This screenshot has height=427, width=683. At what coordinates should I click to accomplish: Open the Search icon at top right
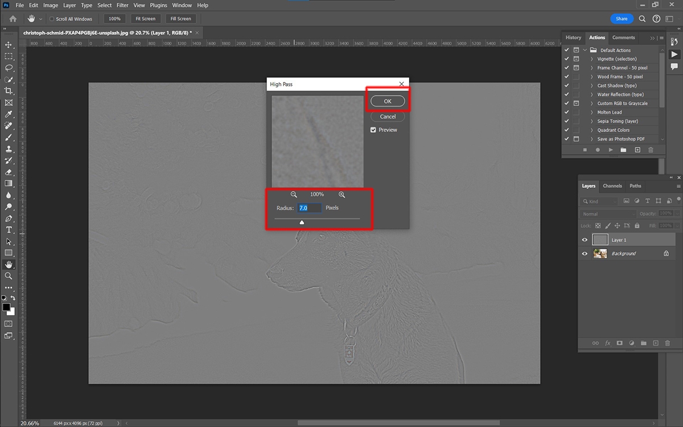642,19
